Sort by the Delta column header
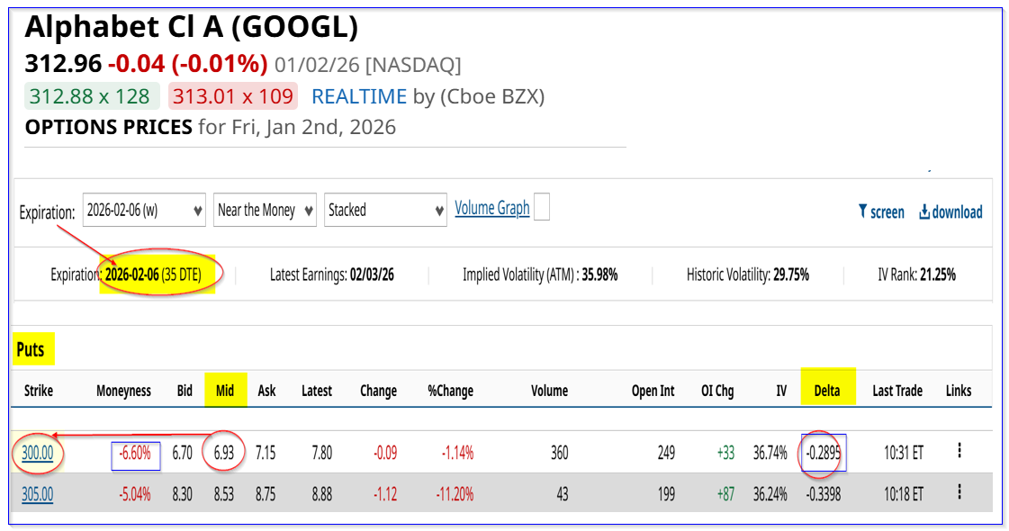 point(827,391)
